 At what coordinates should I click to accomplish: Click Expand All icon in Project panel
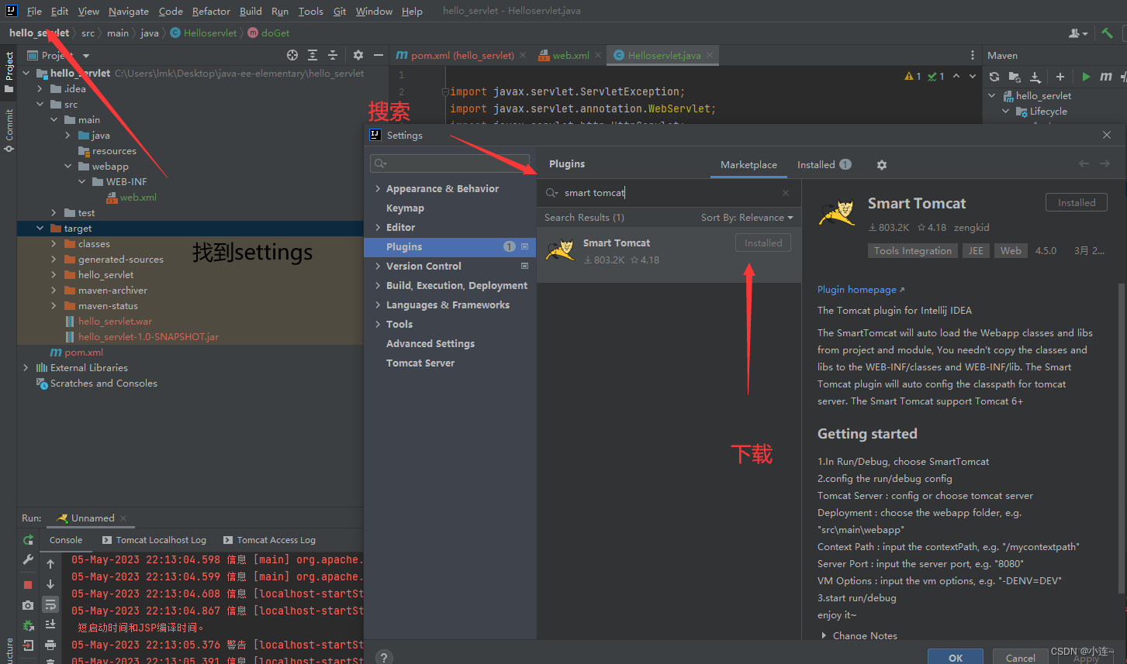[x=313, y=55]
